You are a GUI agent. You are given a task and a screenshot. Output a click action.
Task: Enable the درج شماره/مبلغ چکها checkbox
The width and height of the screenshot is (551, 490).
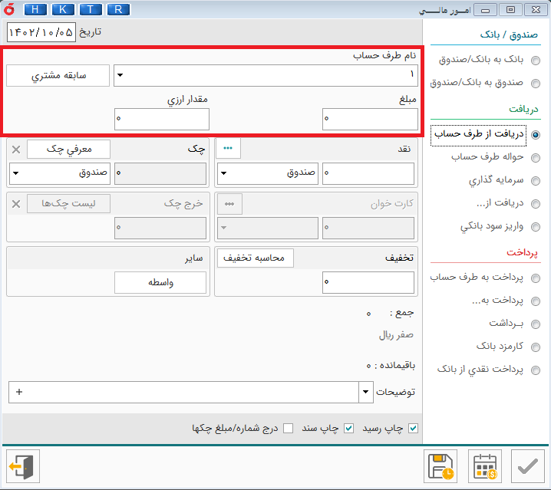289,428
